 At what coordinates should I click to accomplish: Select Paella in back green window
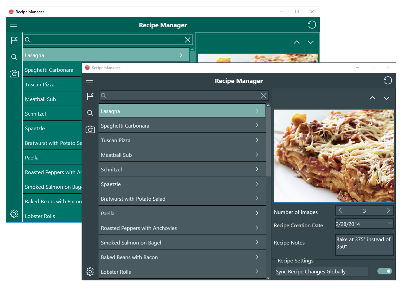52,157
